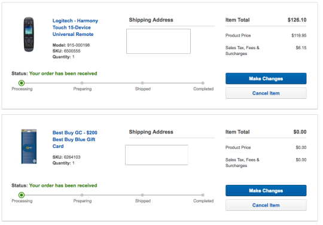
Task: Open the Best Buy Blue Gift Card link
Action: (75, 139)
